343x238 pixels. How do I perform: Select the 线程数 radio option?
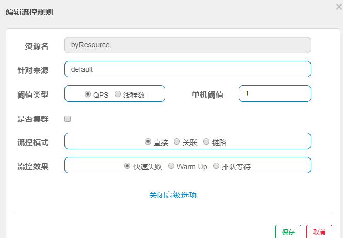tap(118, 94)
